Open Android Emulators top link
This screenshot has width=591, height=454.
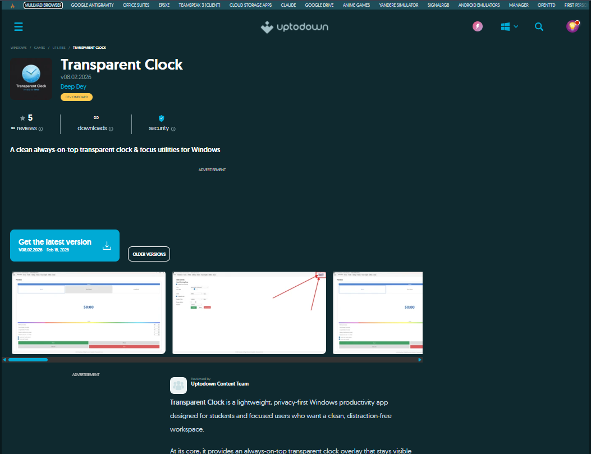pos(479,5)
